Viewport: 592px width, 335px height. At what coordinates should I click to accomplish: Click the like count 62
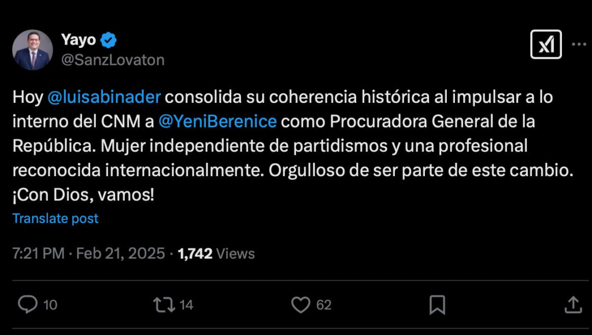324,305
